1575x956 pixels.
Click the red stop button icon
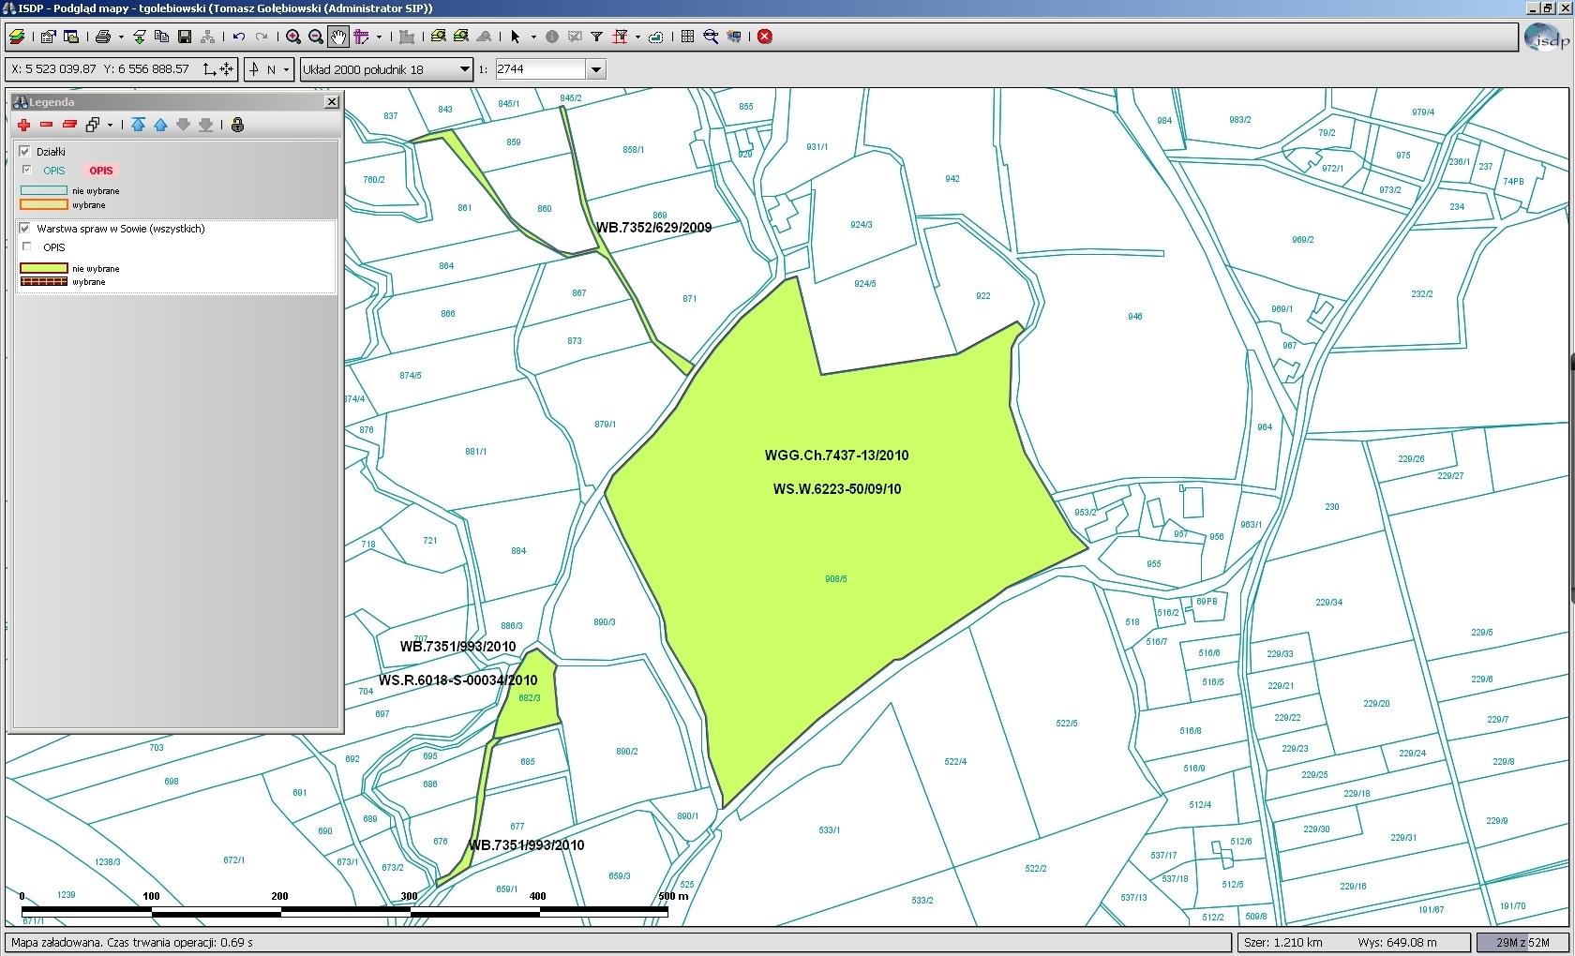[765, 37]
